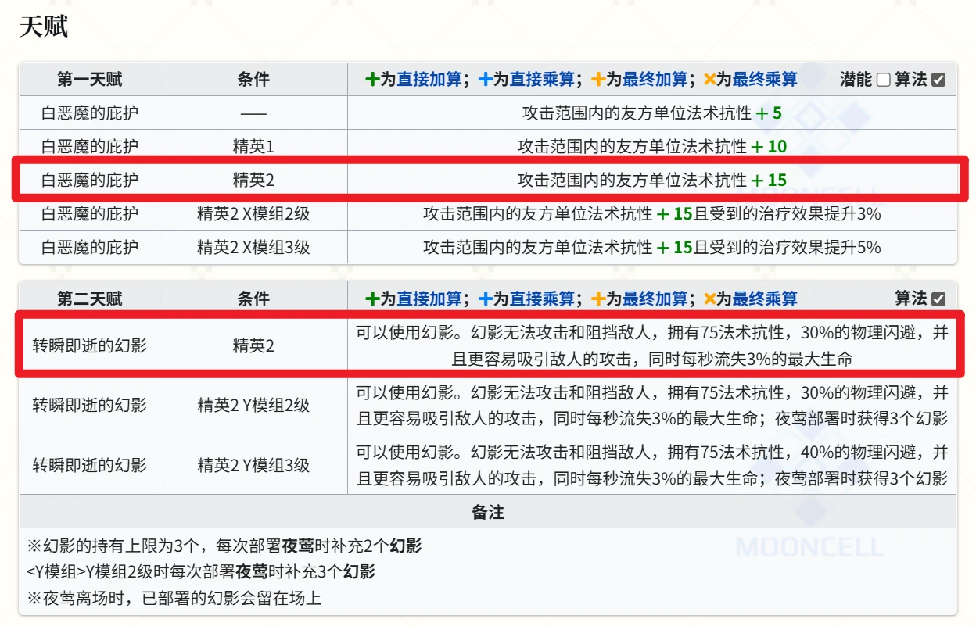Image resolution: width=976 pixels, height=626 pixels.
Task: Uncheck the 算法 checkbox in first talent table
Action: click(938, 78)
